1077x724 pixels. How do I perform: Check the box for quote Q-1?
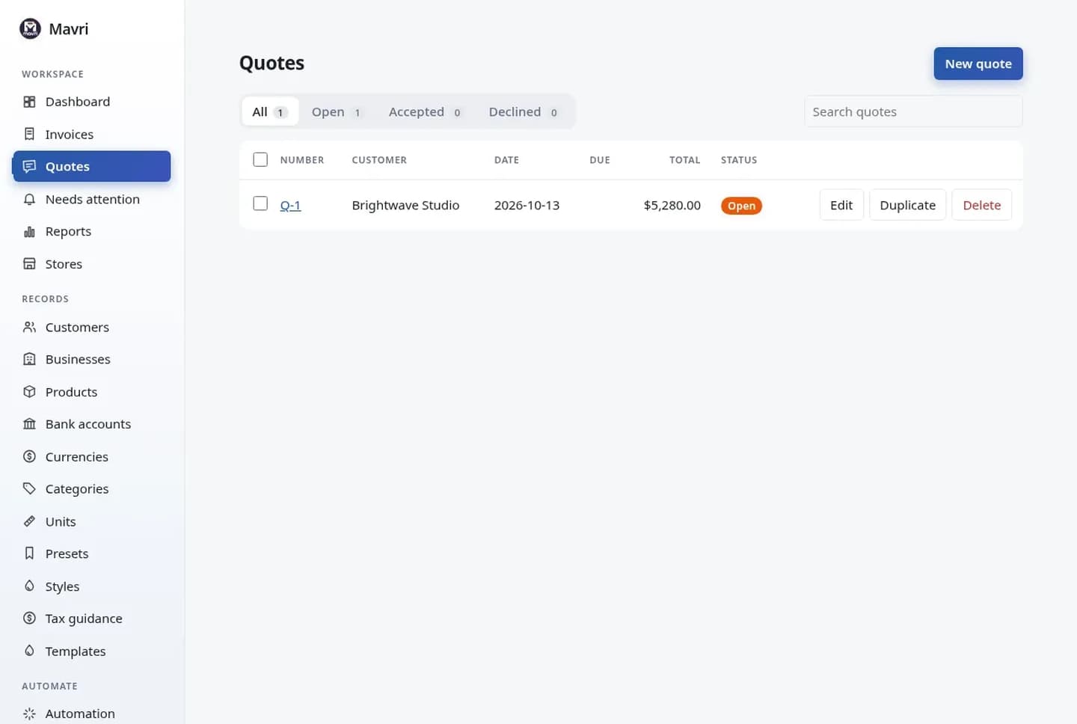[260, 203]
